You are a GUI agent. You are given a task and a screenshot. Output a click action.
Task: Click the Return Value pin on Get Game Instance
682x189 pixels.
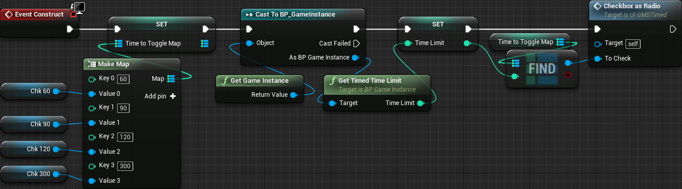[293, 95]
